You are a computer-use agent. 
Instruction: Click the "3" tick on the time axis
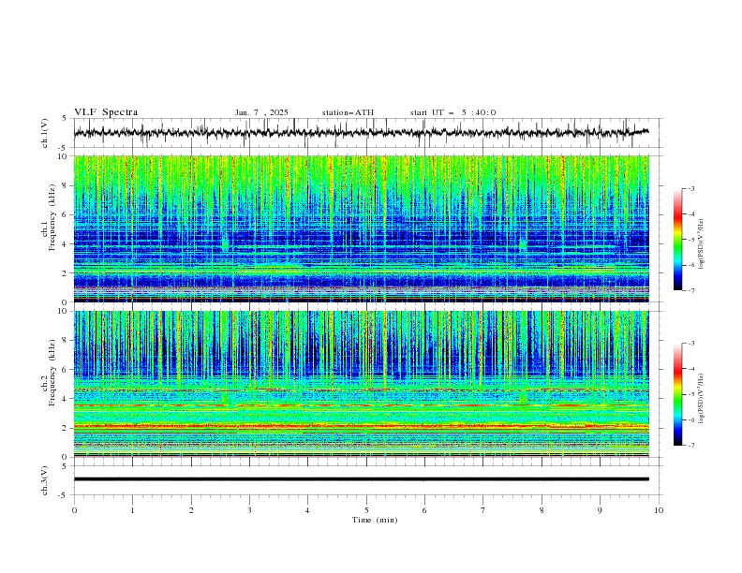tap(249, 510)
